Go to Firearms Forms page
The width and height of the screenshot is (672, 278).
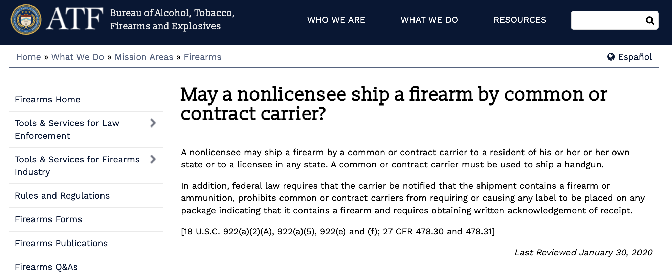[48, 219]
